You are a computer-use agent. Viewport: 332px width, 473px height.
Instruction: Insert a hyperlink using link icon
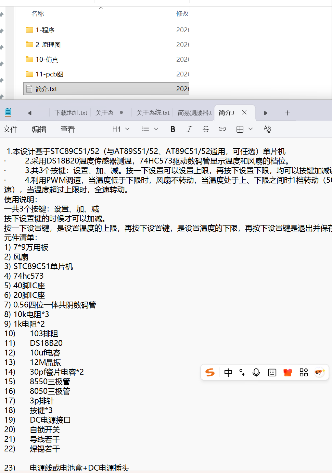pos(222,129)
